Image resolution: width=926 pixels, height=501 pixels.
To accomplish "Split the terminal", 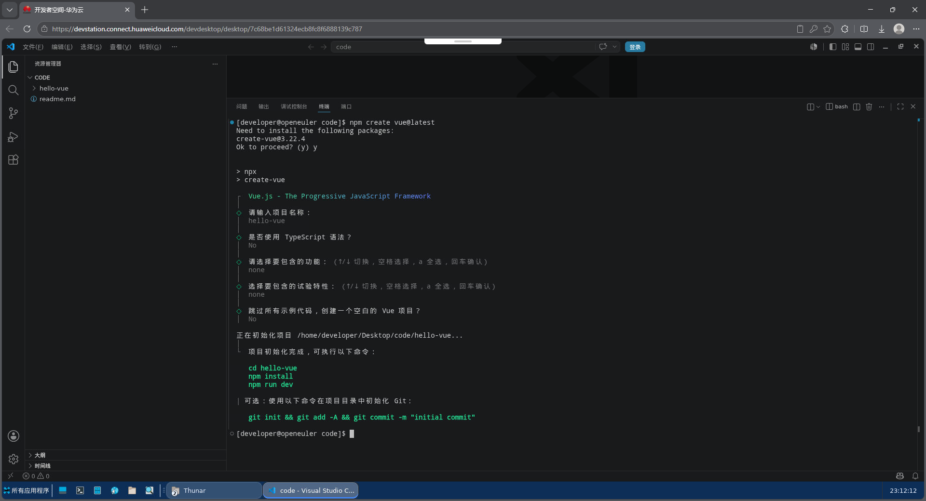I will click(x=857, y=106).
